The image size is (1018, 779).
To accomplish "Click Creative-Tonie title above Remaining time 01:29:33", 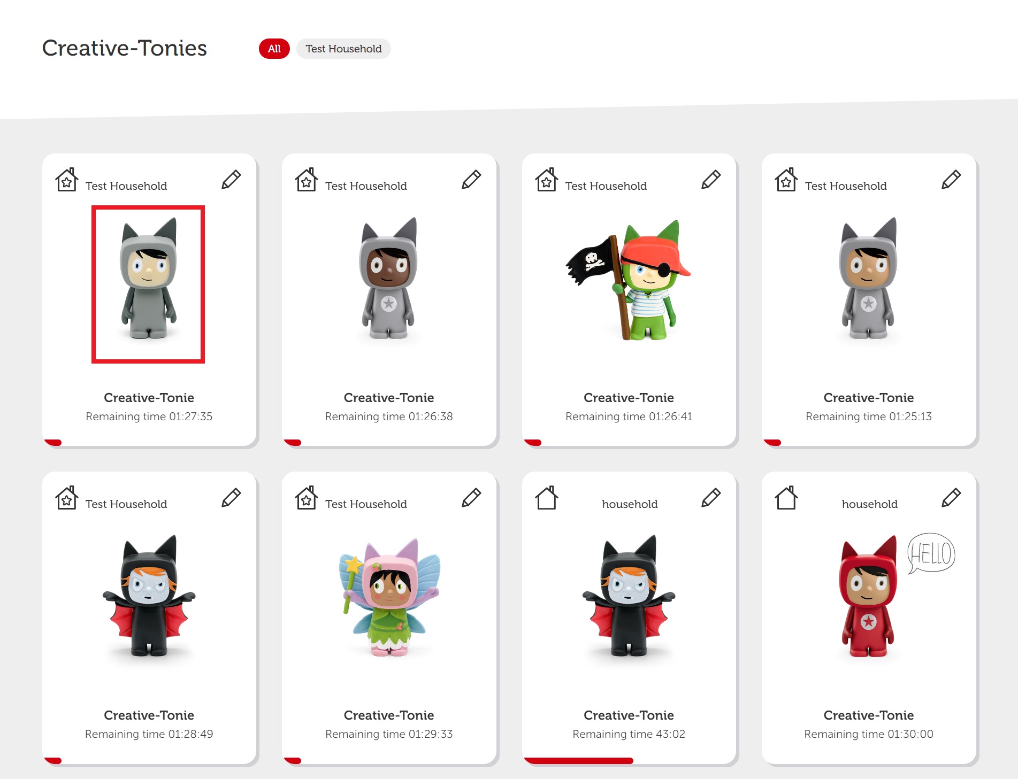I will click(x=389, y=715).
